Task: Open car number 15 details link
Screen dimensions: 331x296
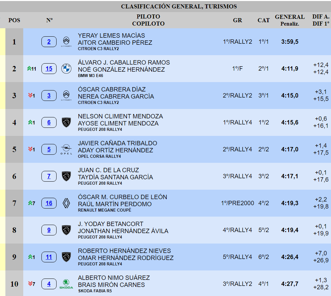Action: pyautogui.click(x=49, y=69)
